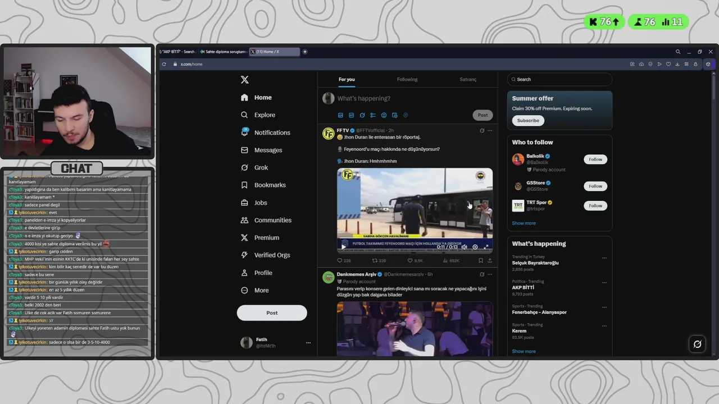Click Subscribe in Summer offer card
Screen dimensions: 719x404
[528, 121]
